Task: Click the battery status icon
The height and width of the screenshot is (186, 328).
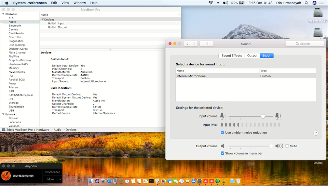Action: pyautogui.click(x=242, y=3)
